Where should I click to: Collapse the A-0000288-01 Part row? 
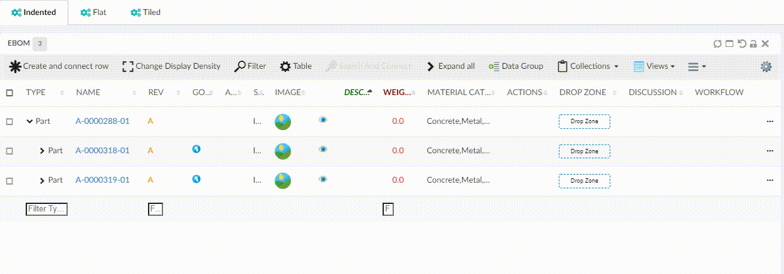29,121
